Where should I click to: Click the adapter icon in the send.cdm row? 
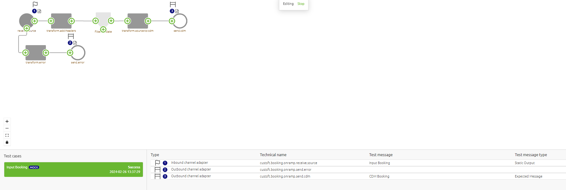click(x=158, y=176)
